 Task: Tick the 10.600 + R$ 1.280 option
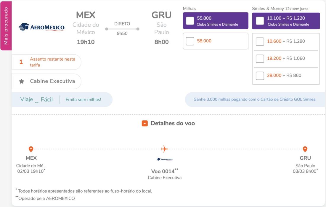[260, 41]
